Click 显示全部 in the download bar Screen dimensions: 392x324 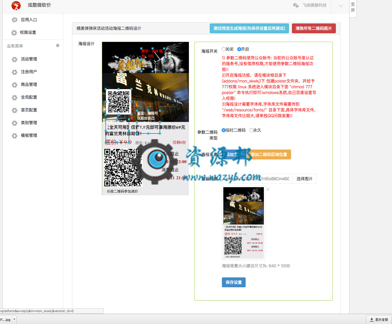pyautogui.click(x=379, y=320)
